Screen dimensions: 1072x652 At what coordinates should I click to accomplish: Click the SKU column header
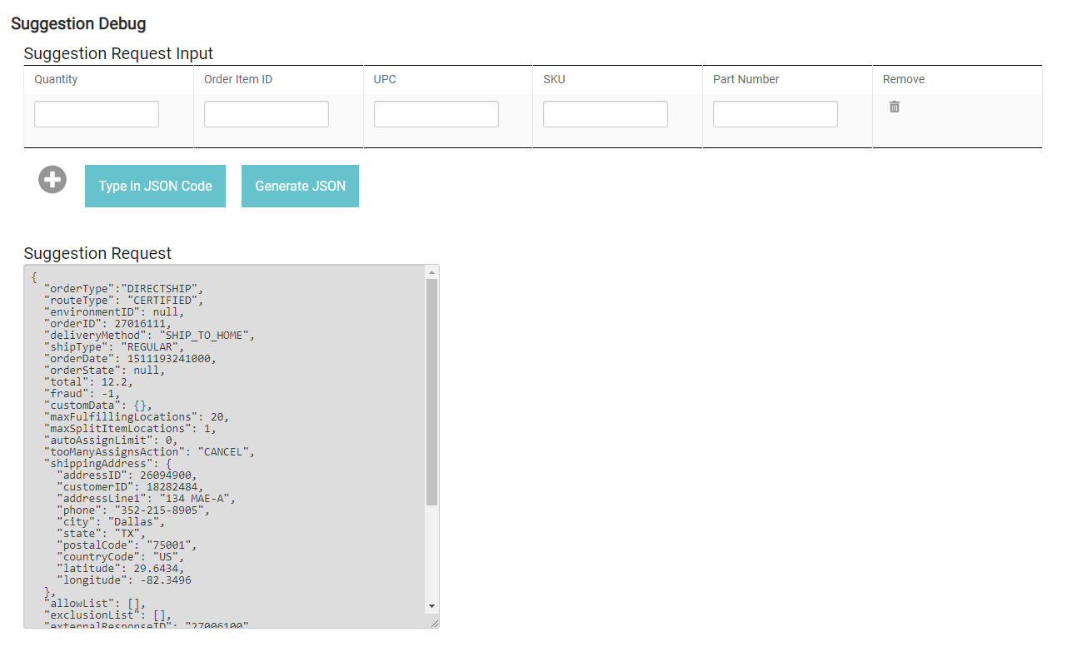(552, 79)
